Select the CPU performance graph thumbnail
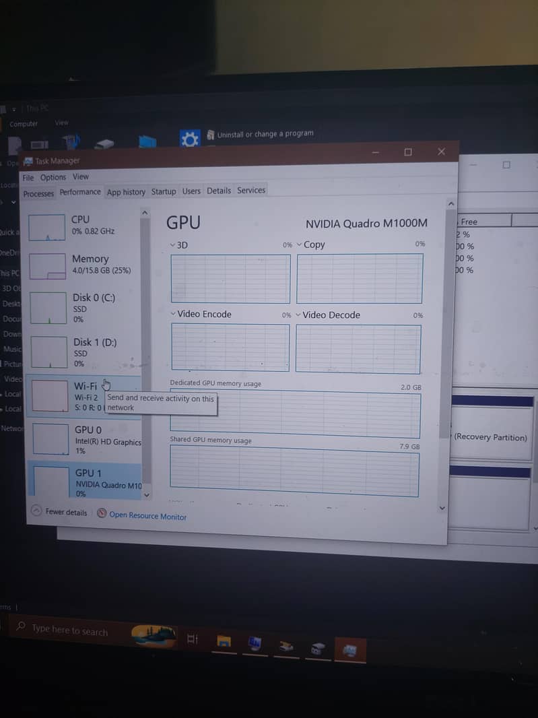The height and width of the screenshot is (718, 538). (x=47, y=228)
